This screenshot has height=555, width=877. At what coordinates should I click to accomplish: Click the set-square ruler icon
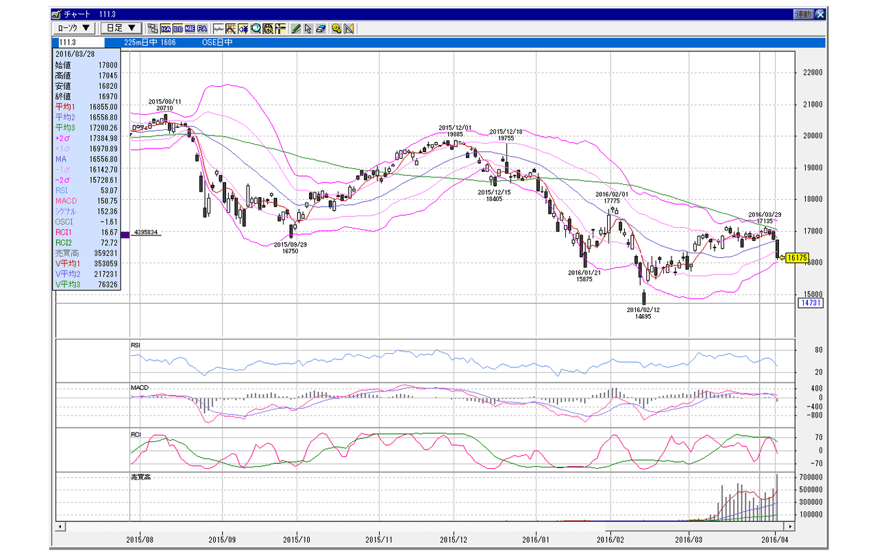pos(348,29)
